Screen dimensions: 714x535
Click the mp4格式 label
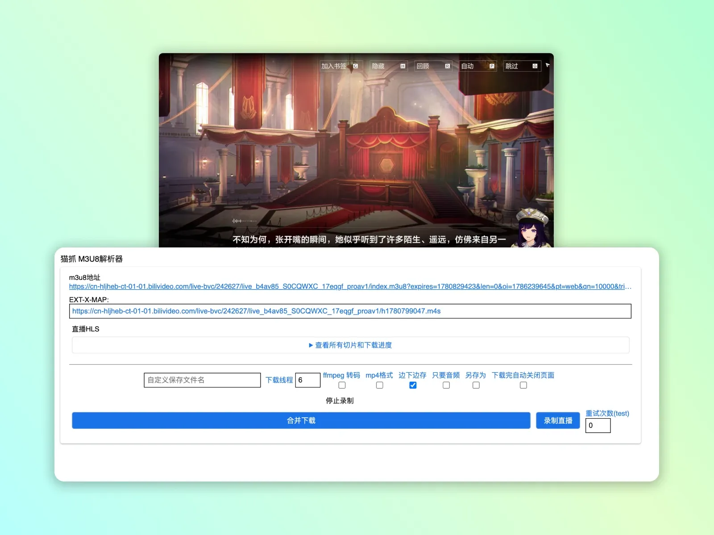pos(379,375)
